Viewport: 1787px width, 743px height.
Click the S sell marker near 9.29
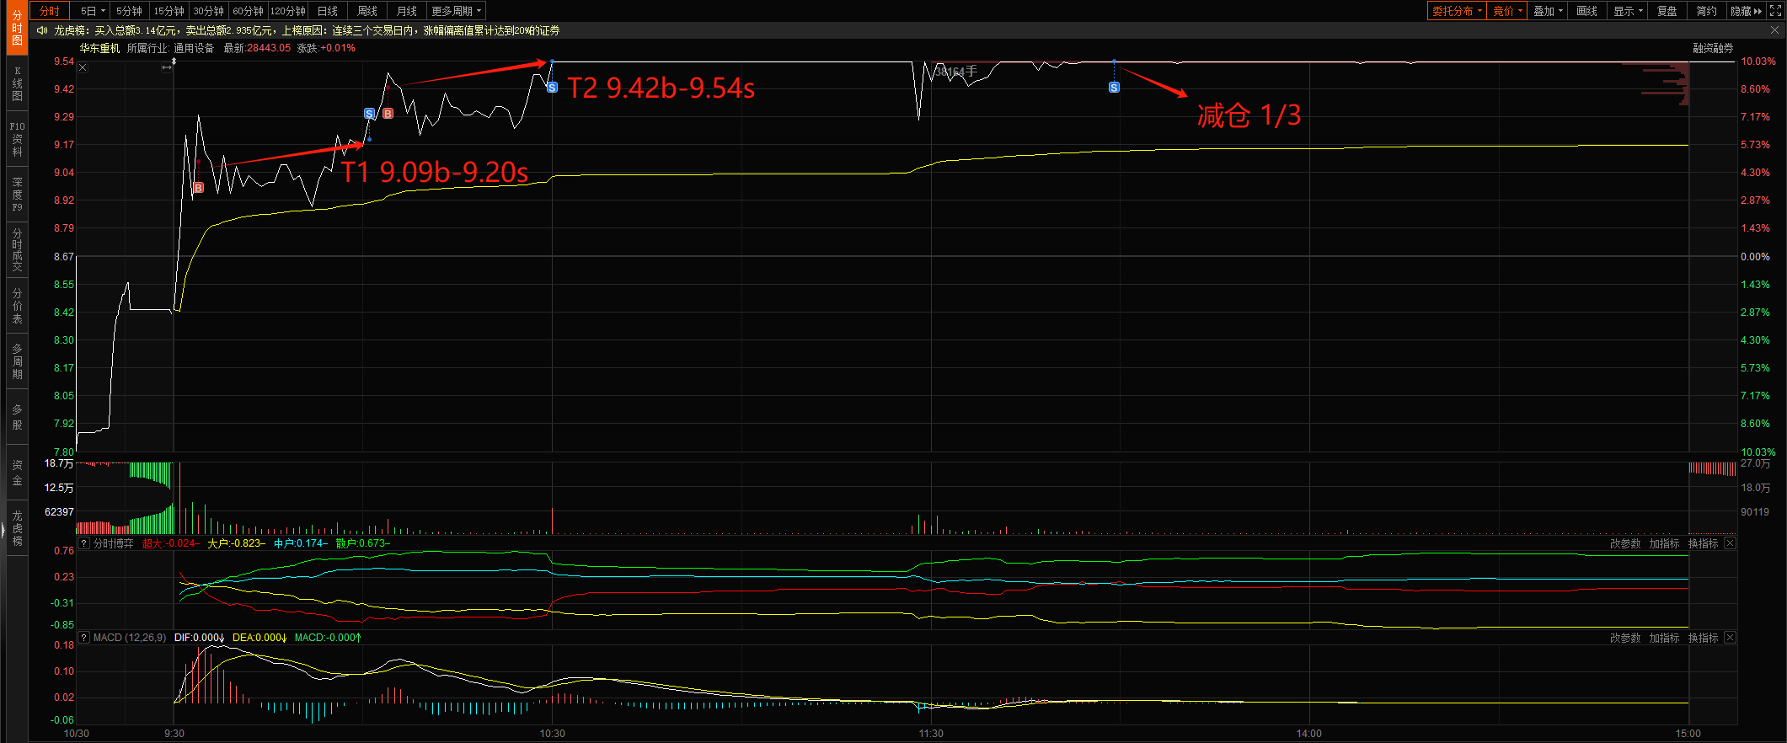click(369, 114)
